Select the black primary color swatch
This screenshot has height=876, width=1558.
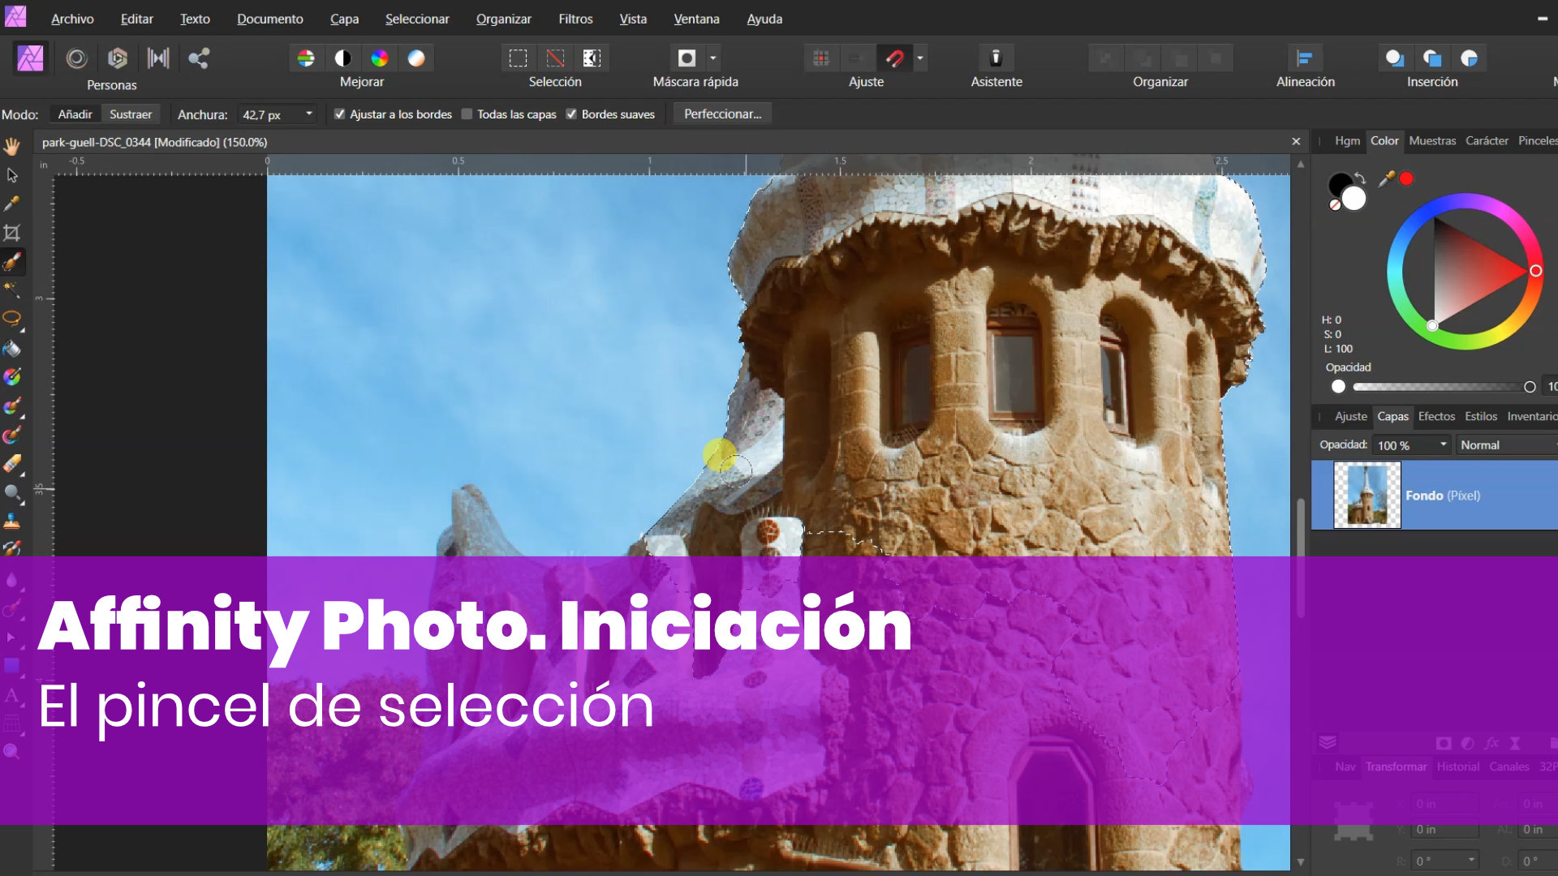pyautogui.click(x=1340, y=185)
